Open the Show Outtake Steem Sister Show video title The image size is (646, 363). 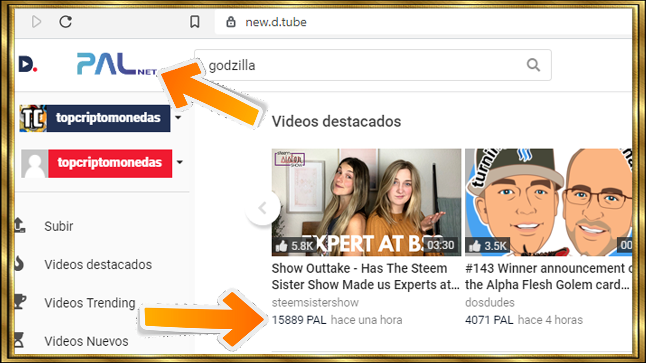click(x=366, y=276)
